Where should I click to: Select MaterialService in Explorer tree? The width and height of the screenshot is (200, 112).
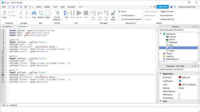172,59
